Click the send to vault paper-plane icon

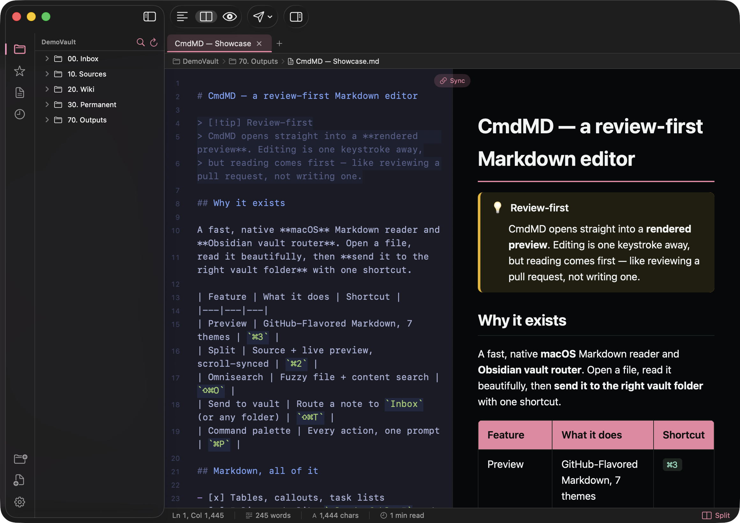[258, 17]
